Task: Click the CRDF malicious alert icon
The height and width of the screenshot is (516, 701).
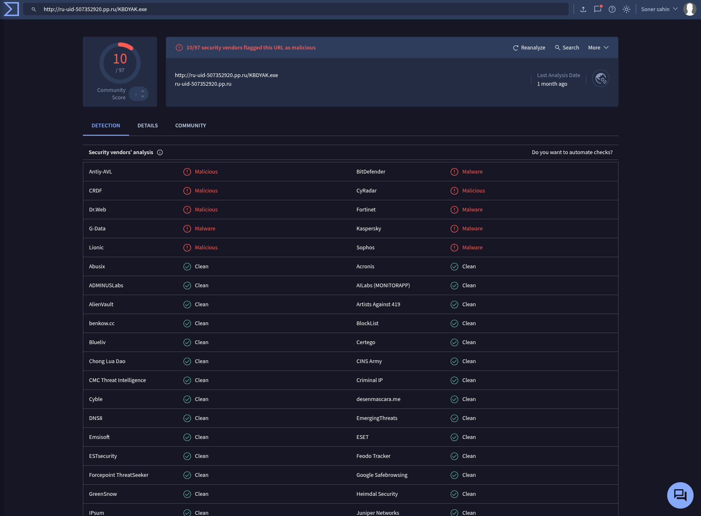Action: point(187,190)
